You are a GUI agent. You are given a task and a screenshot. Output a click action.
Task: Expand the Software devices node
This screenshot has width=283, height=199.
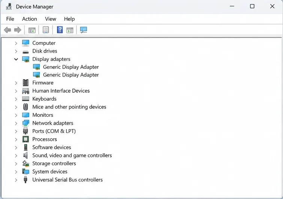click(x=16, y=148)
